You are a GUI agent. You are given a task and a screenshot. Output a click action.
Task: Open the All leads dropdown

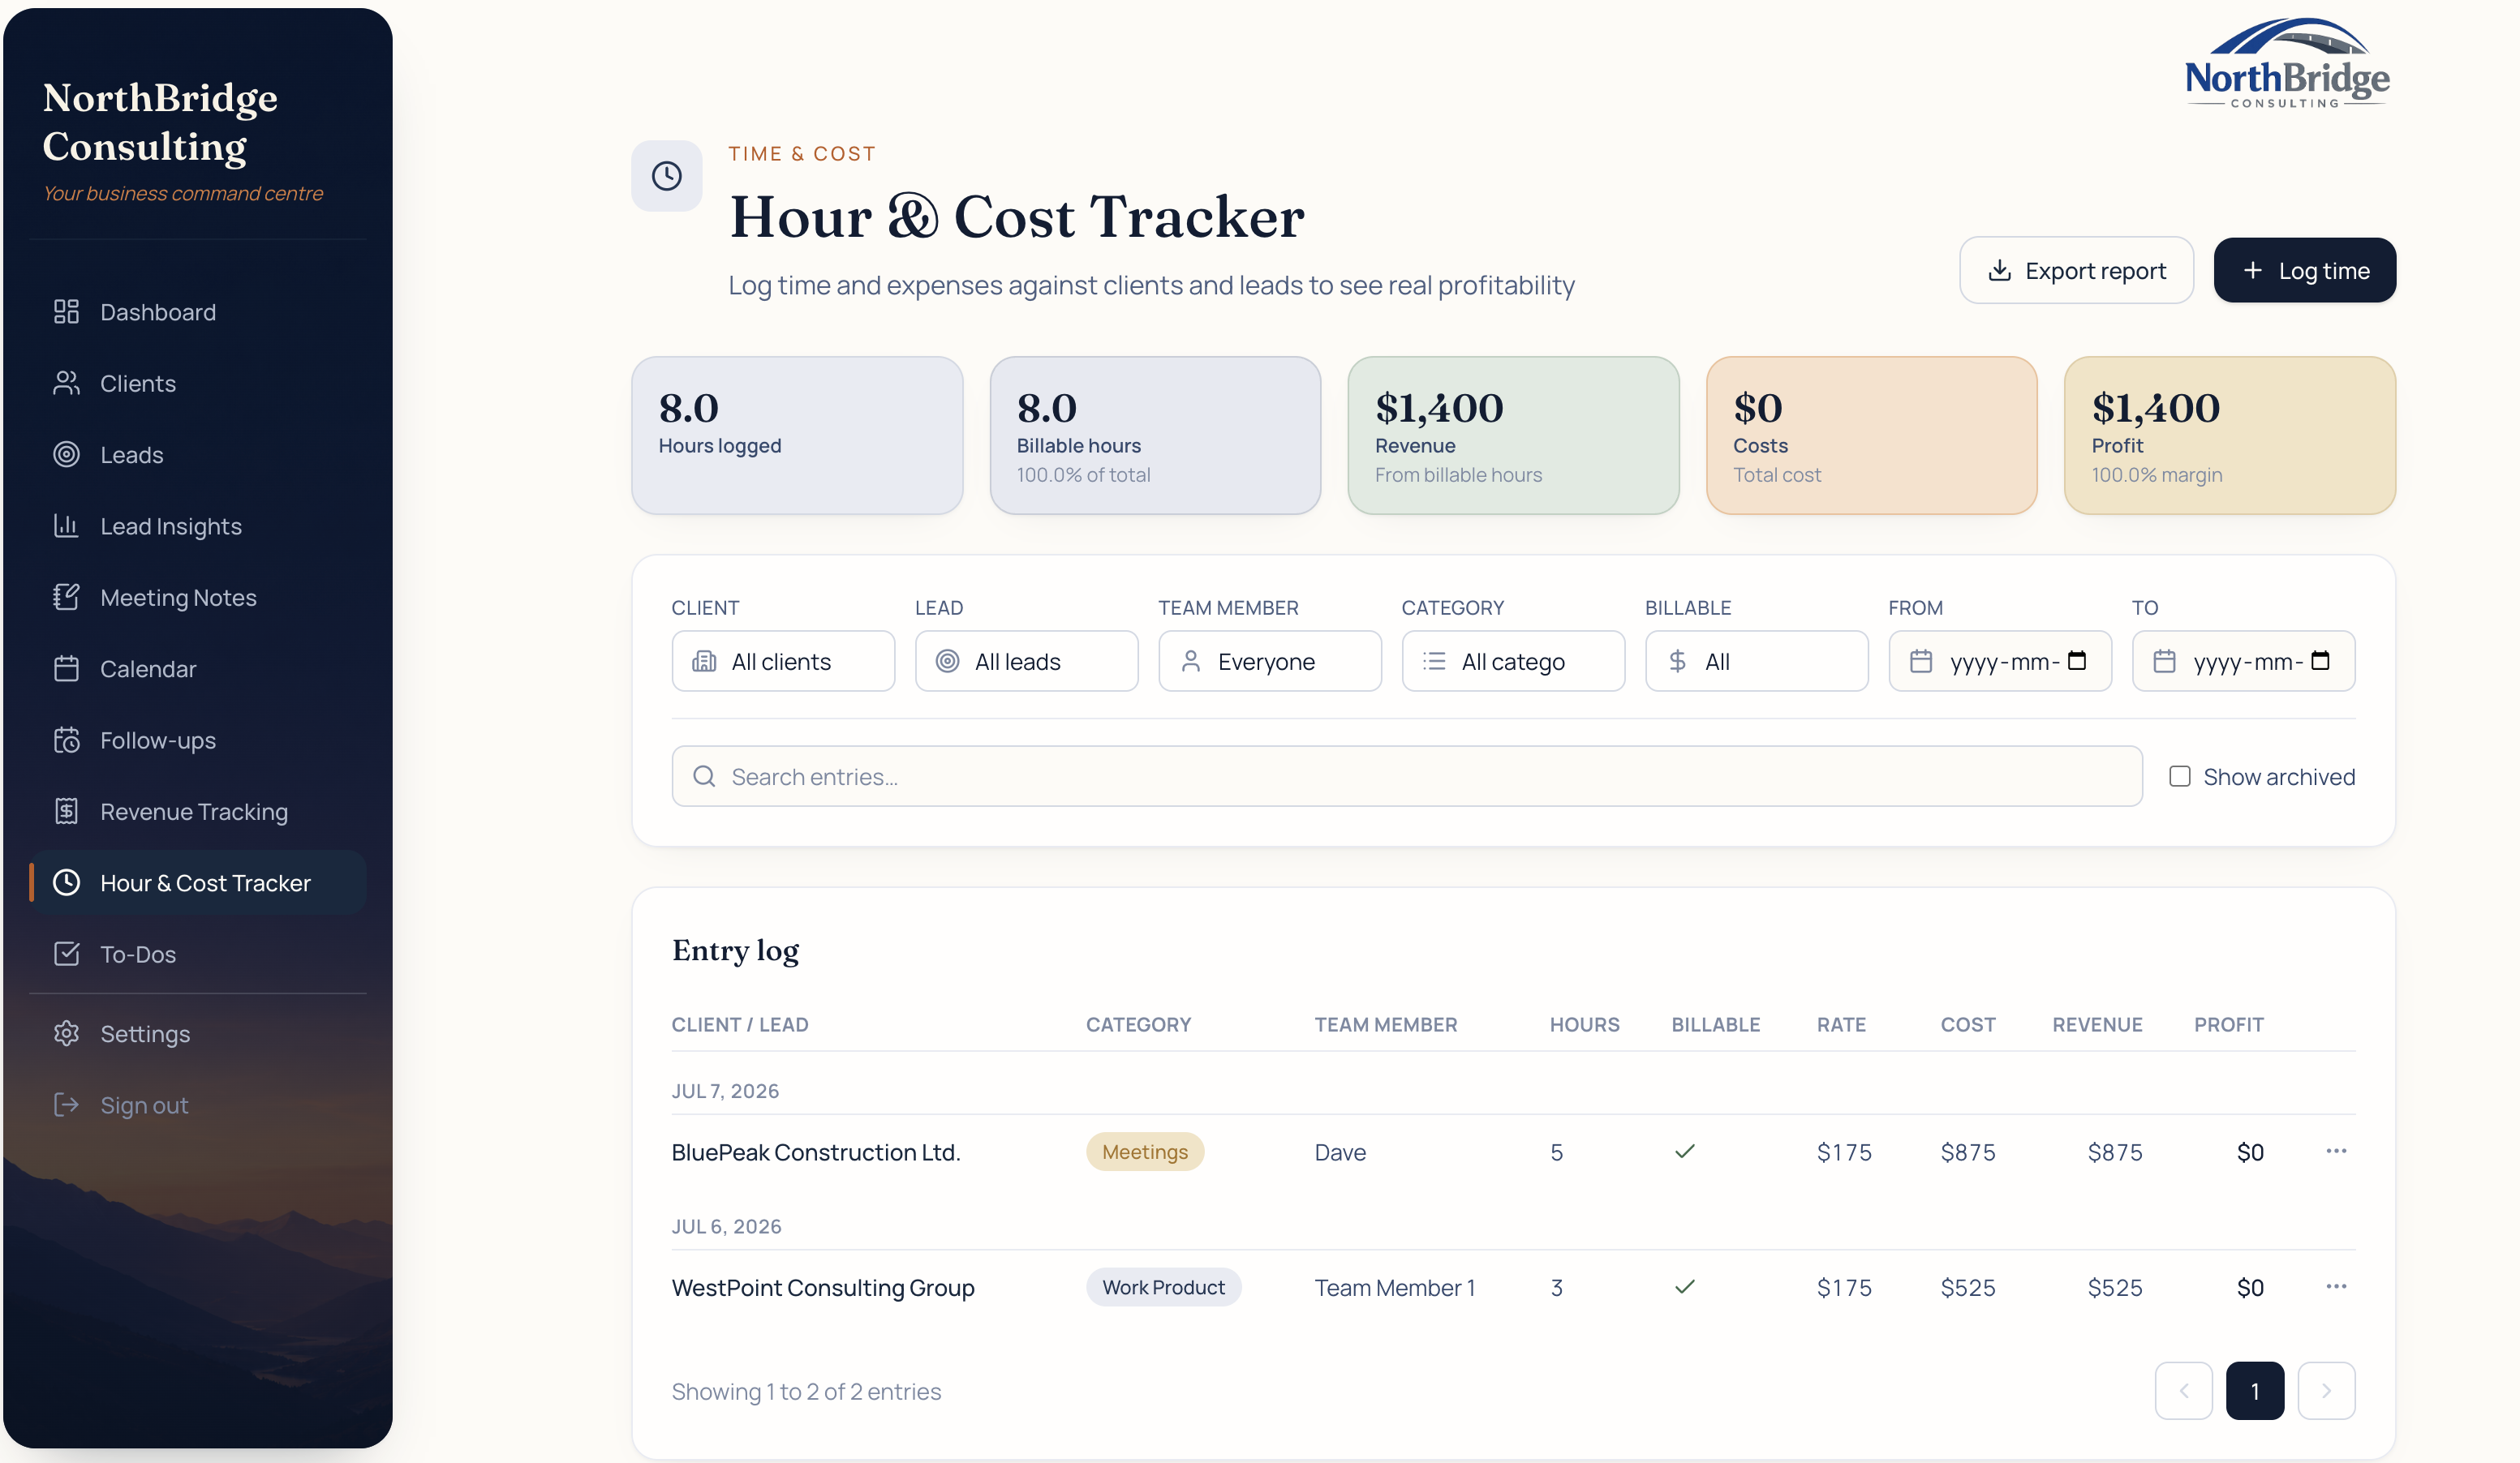pyautogui.click(x=1026, y=662)
